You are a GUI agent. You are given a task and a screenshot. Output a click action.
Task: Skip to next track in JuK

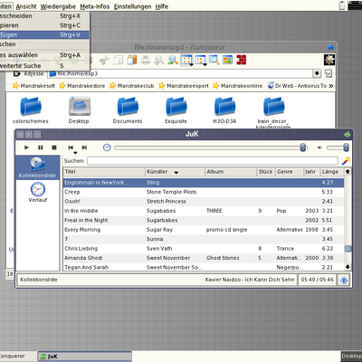[x=85, y=148]
